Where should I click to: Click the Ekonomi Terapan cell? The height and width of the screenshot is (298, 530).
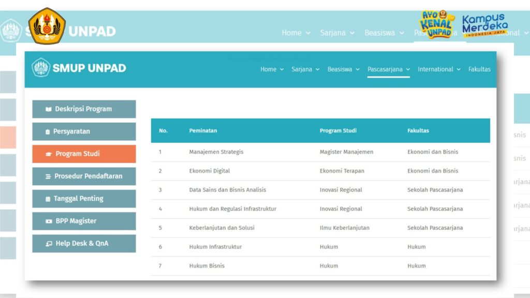pyautogui.click(x=342, y=171)
